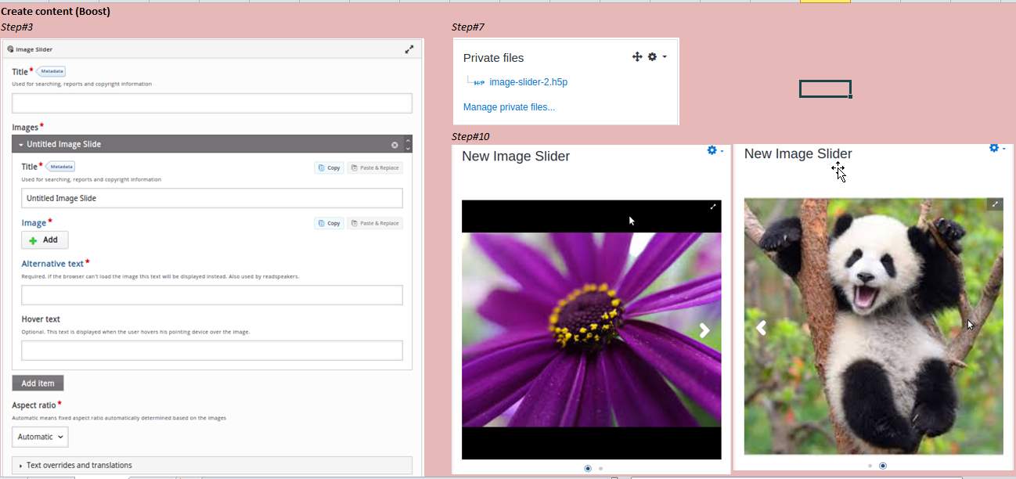1016x479 pixels.
Task: Select second dot under panda slider
Action: pos(883,466)
